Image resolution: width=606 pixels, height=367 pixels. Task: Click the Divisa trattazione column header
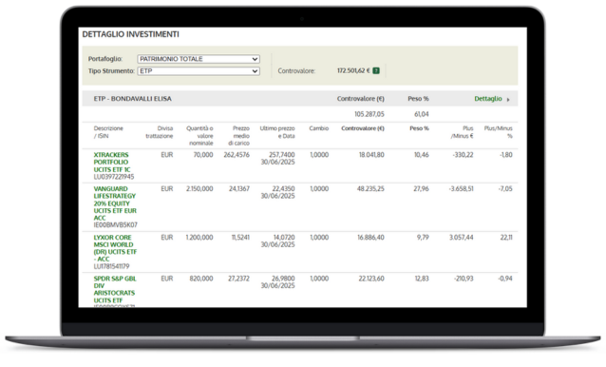point(160,132)
